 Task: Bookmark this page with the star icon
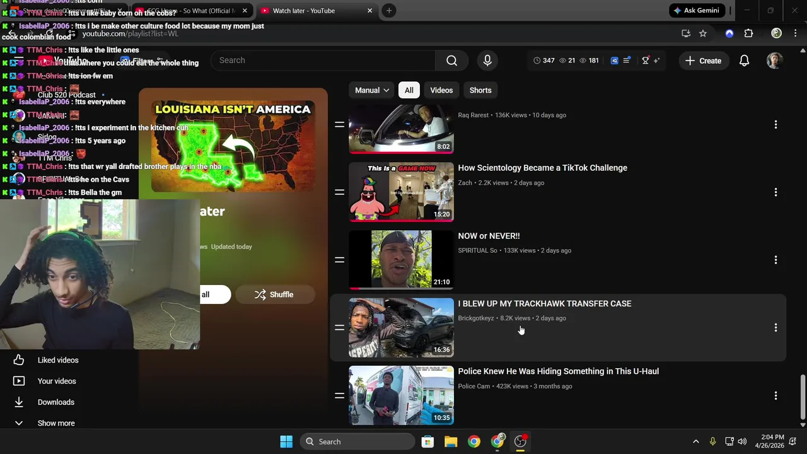(x=703, y=33)
